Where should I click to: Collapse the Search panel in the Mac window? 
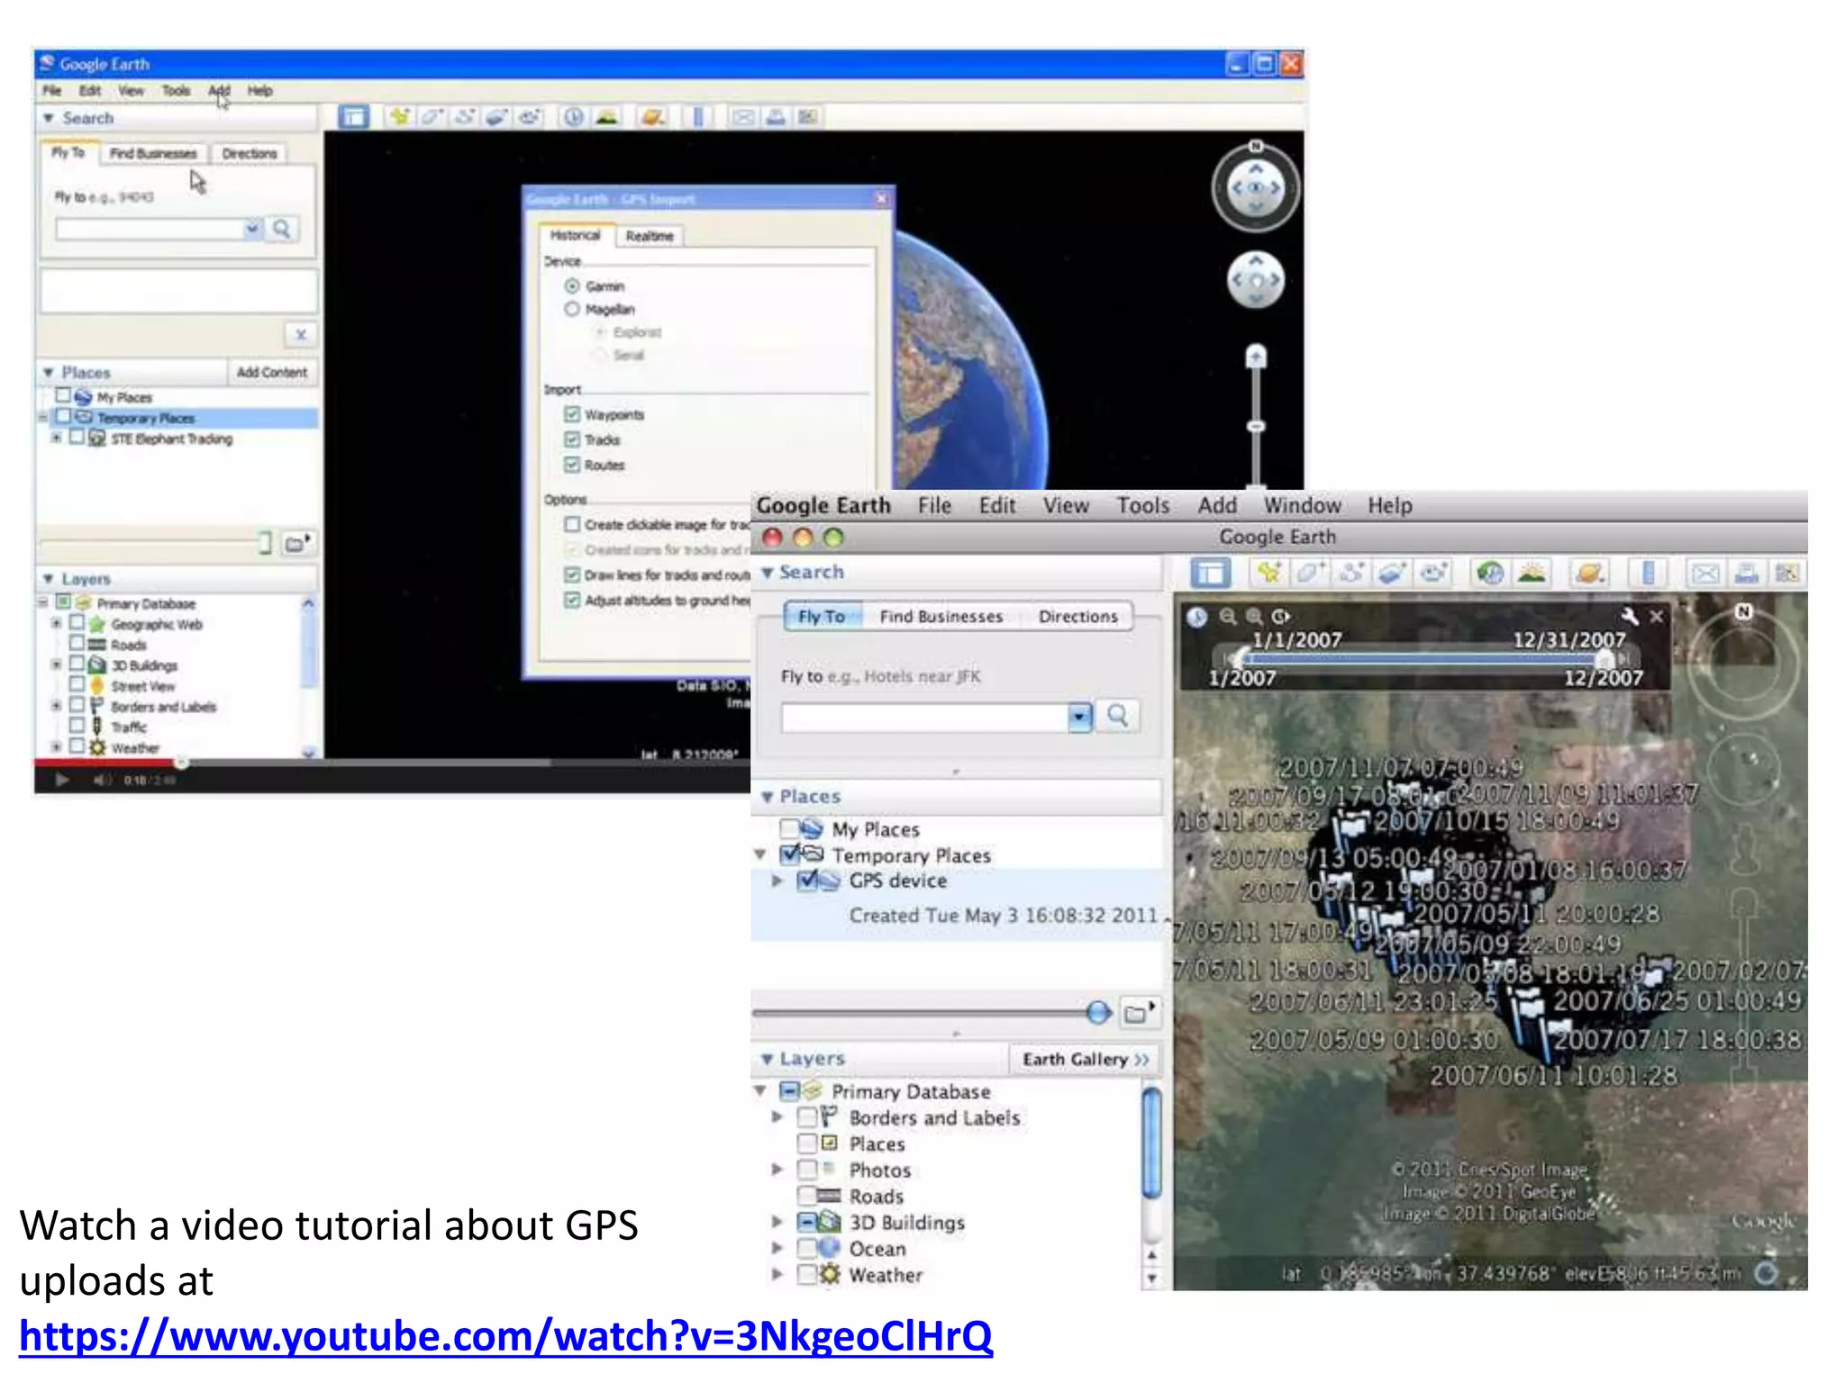pyautogui.click(x=768, y=573)
